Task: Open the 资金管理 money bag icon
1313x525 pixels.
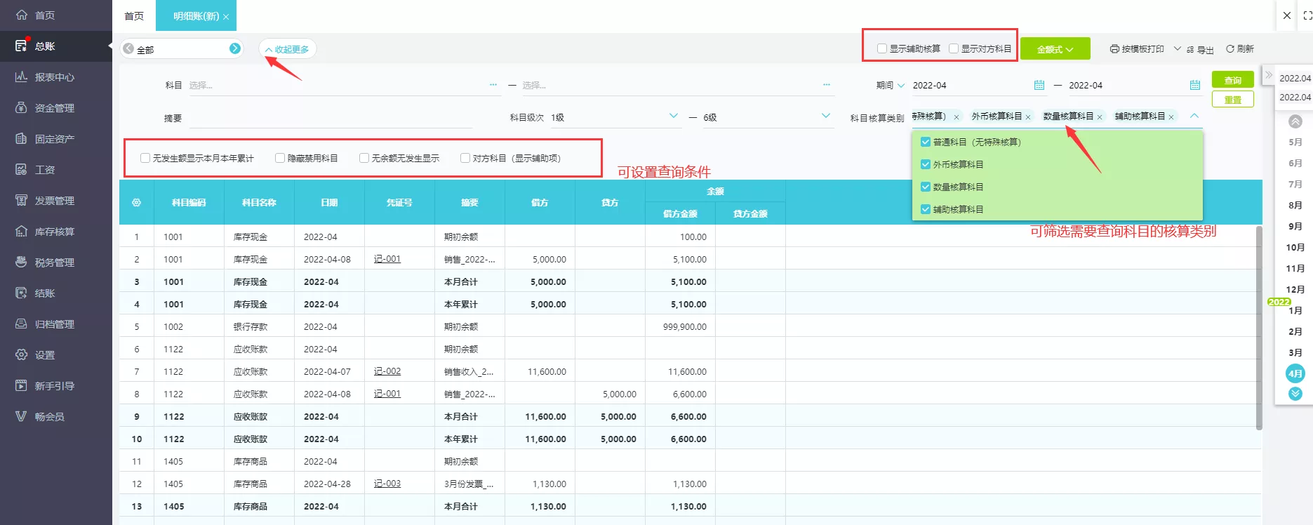Action: pos(21,107)
